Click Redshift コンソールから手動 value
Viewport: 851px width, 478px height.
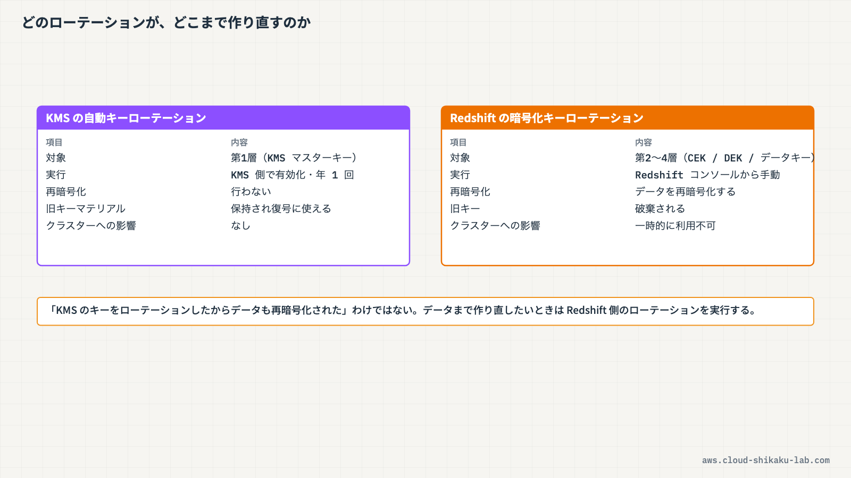tap(707, 175)
